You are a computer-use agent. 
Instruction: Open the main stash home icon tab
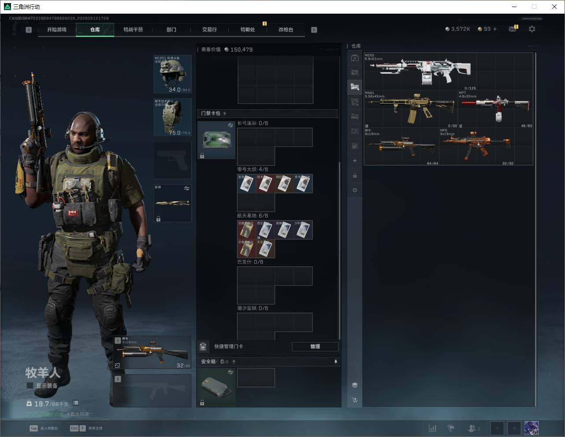tap(355, 58)
